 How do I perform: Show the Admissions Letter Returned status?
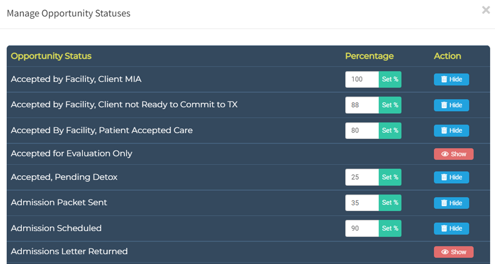[453, 252]
